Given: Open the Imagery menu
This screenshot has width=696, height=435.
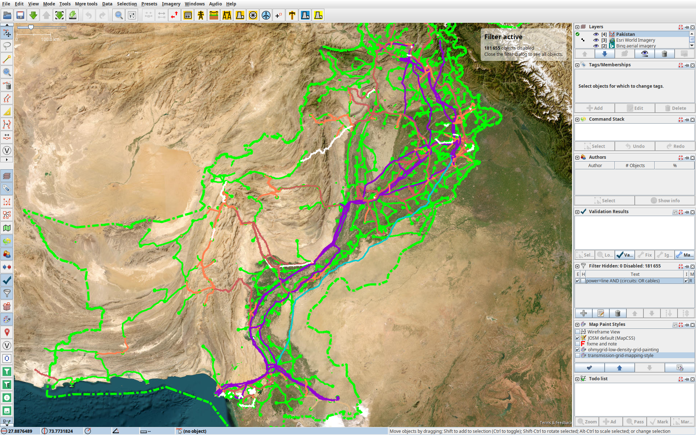Looking at the screenshot, I should coord(171,4).
